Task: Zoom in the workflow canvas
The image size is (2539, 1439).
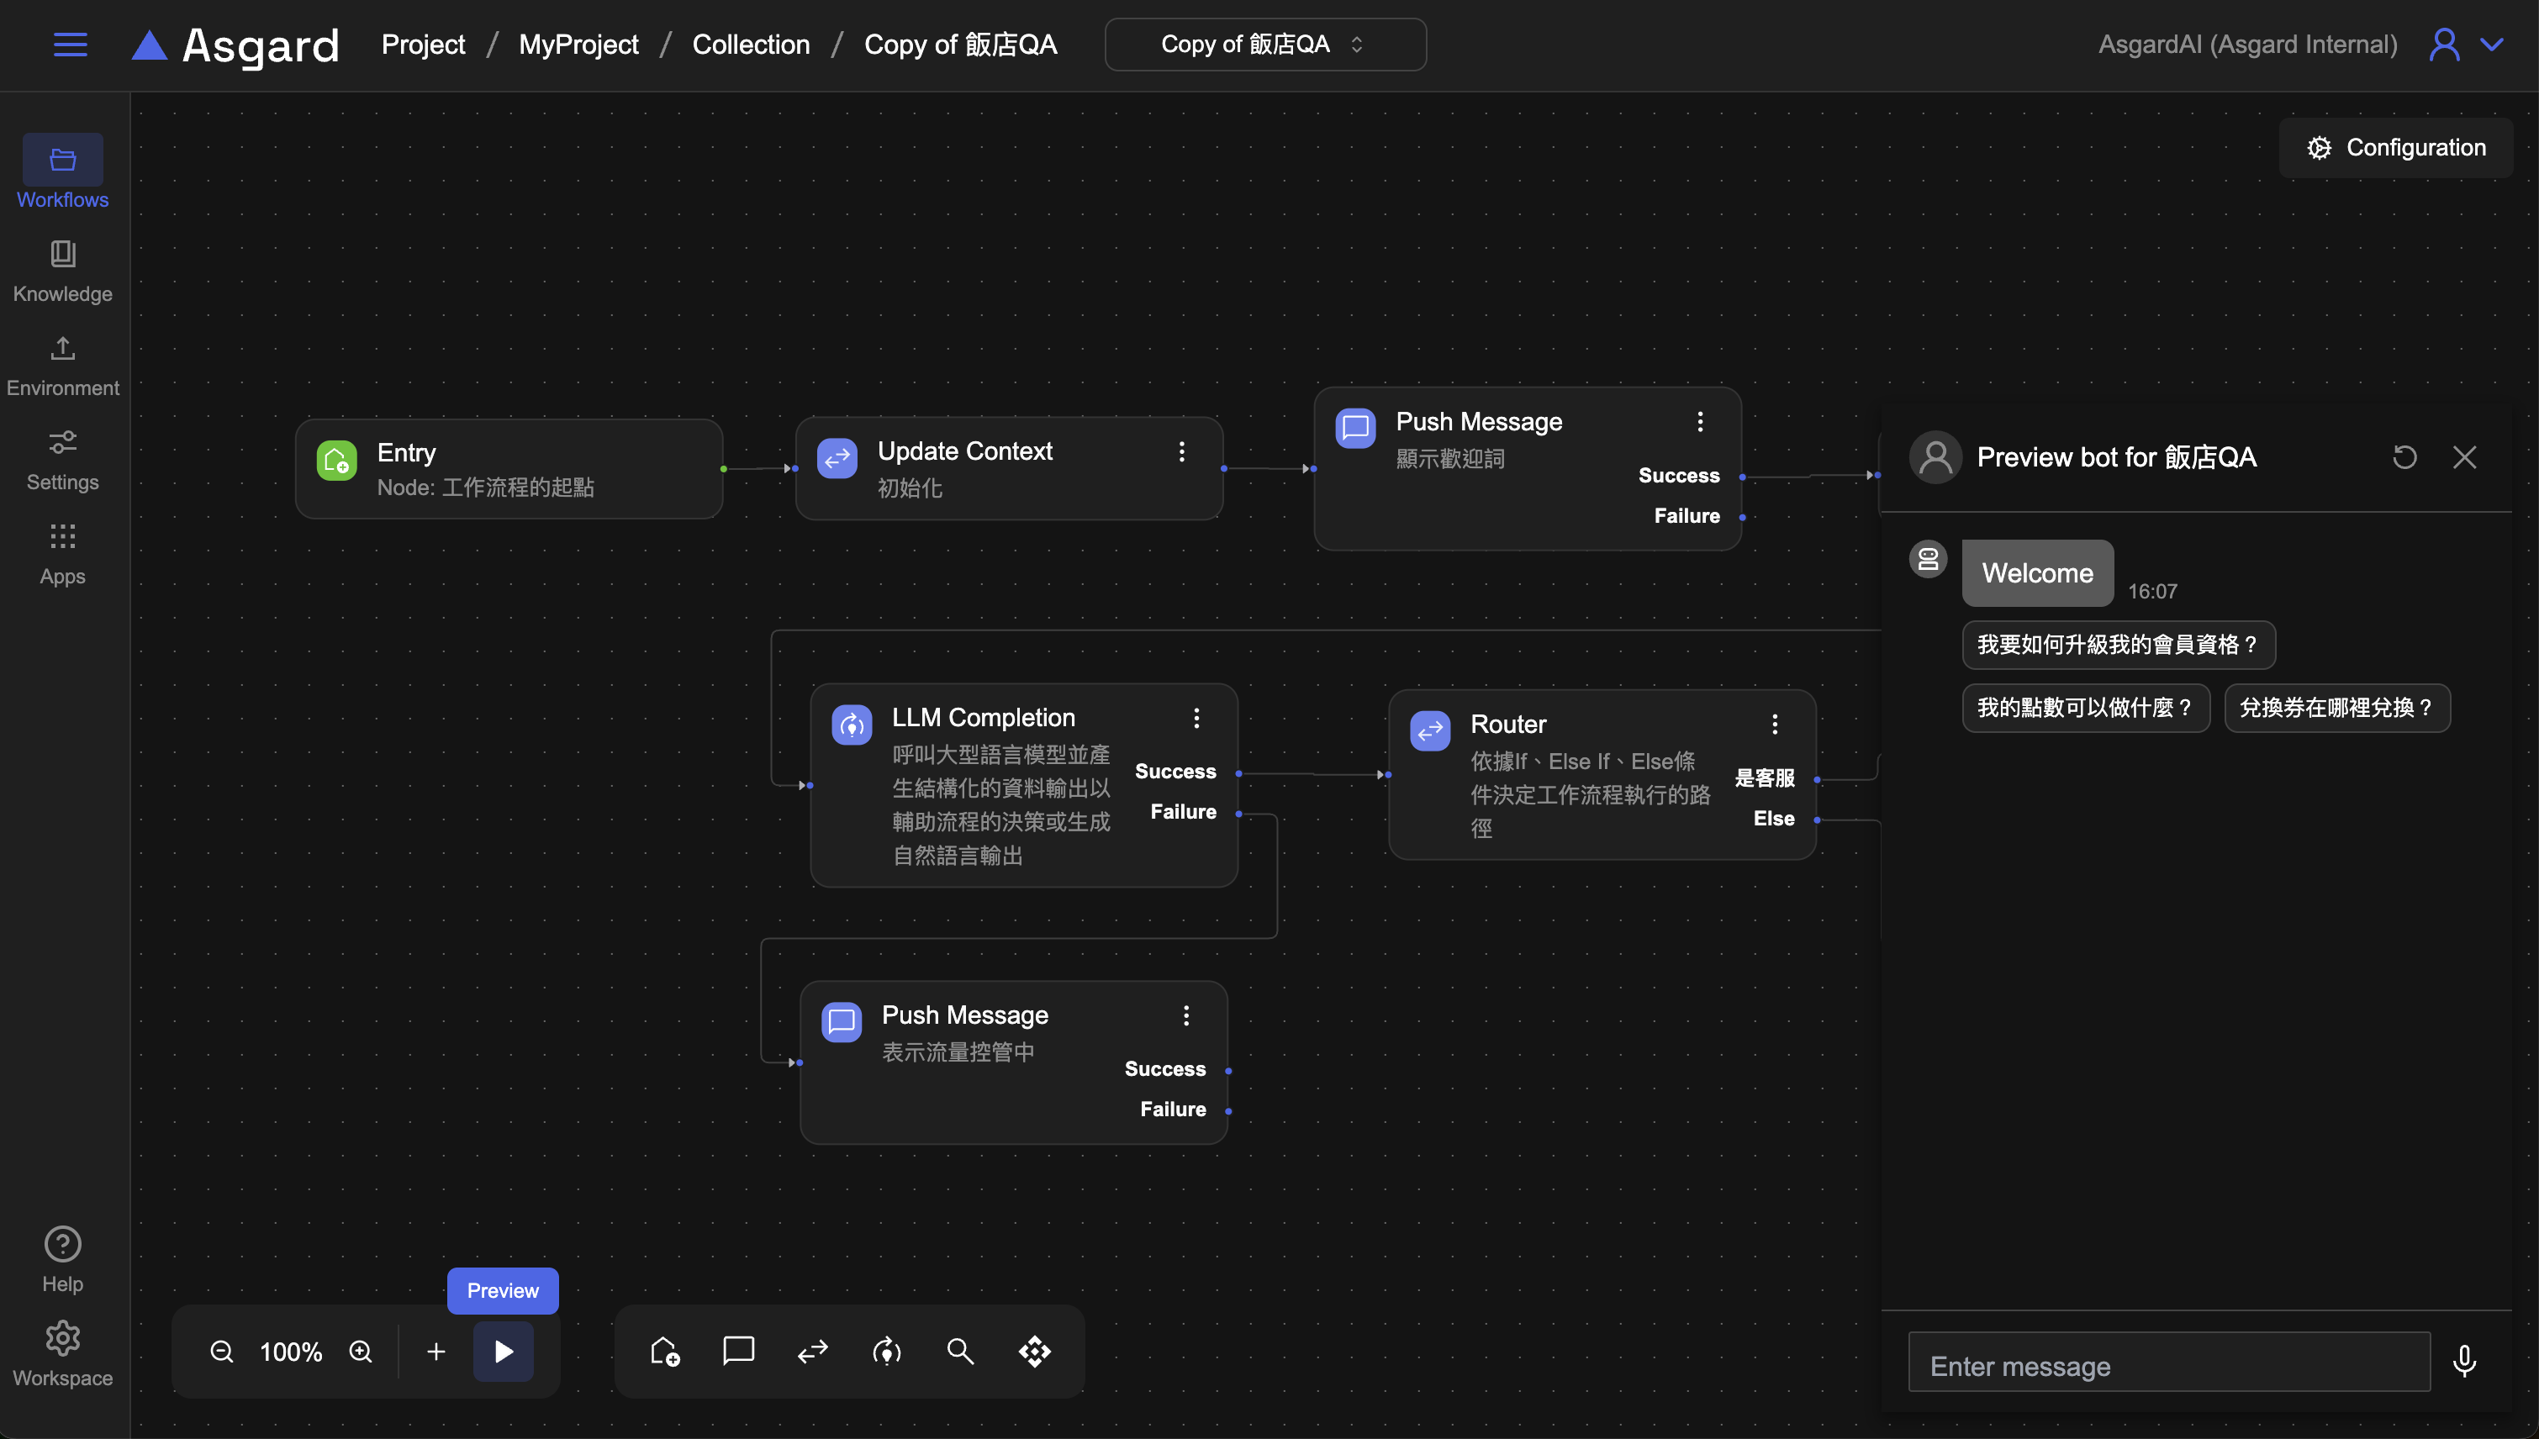Action: pos(361,1351)
